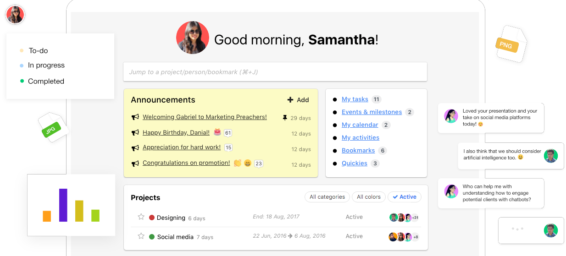Click avatar on the artificial intelligence message
The height and width of the screenshot is (256, 566).
pos(550,156)
